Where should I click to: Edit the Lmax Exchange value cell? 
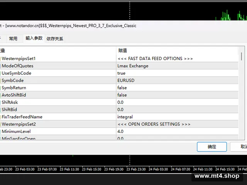click(x=177, y=66)
